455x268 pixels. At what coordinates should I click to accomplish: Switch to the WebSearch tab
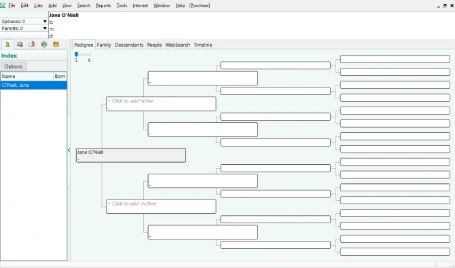178,45
